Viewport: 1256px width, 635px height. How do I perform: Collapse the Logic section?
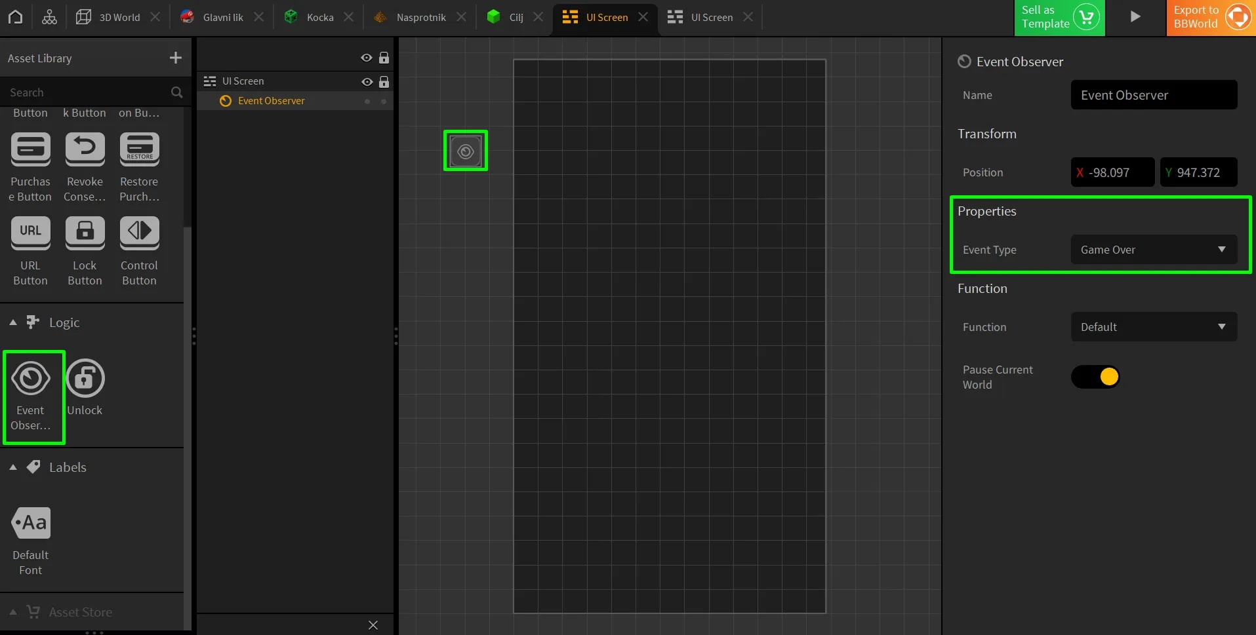tap(13, 322)
